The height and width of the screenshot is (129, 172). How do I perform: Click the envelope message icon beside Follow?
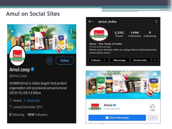point(49,60)
